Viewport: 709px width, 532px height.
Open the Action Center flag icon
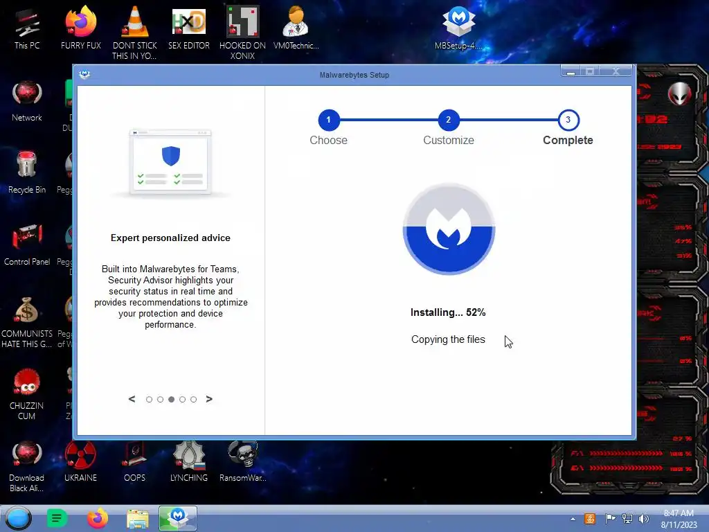(610, 519)
